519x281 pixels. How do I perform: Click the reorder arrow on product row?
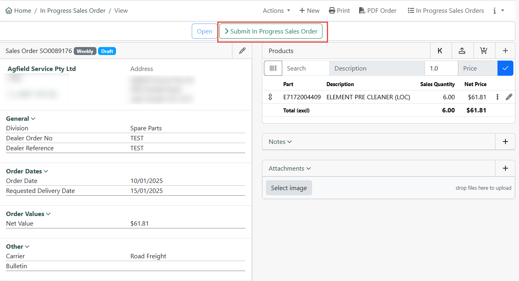270,97
